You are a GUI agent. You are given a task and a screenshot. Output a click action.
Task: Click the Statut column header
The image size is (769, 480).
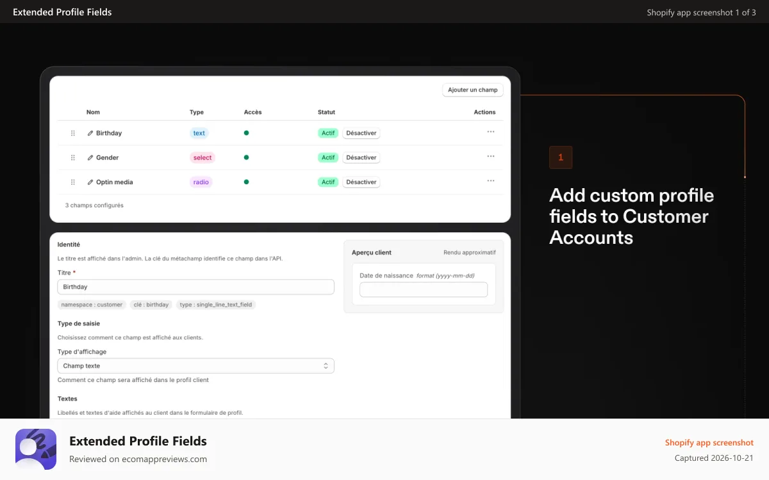(x=326, y=112)
